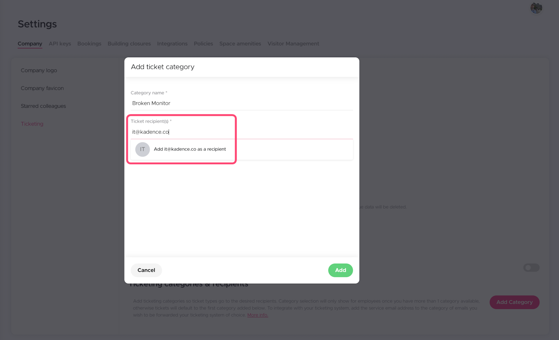Select the Company tab
This screenshot has height=340, width=559.
click(30, 44)
